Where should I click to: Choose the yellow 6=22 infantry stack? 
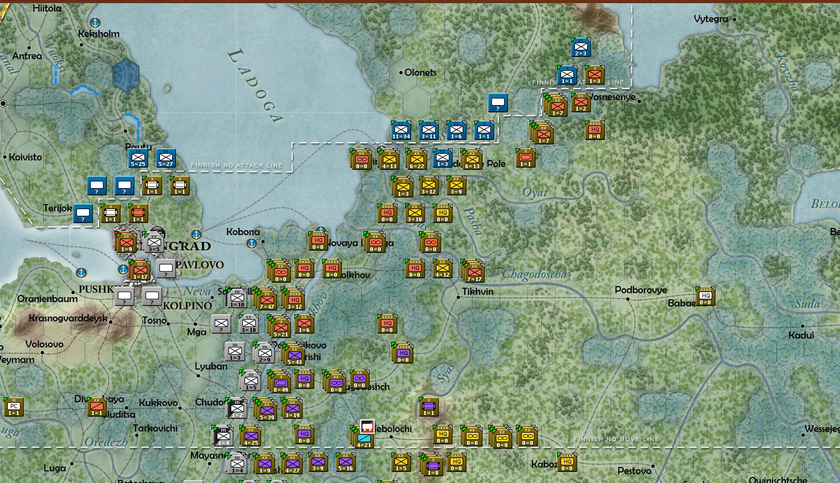(416, 159)
